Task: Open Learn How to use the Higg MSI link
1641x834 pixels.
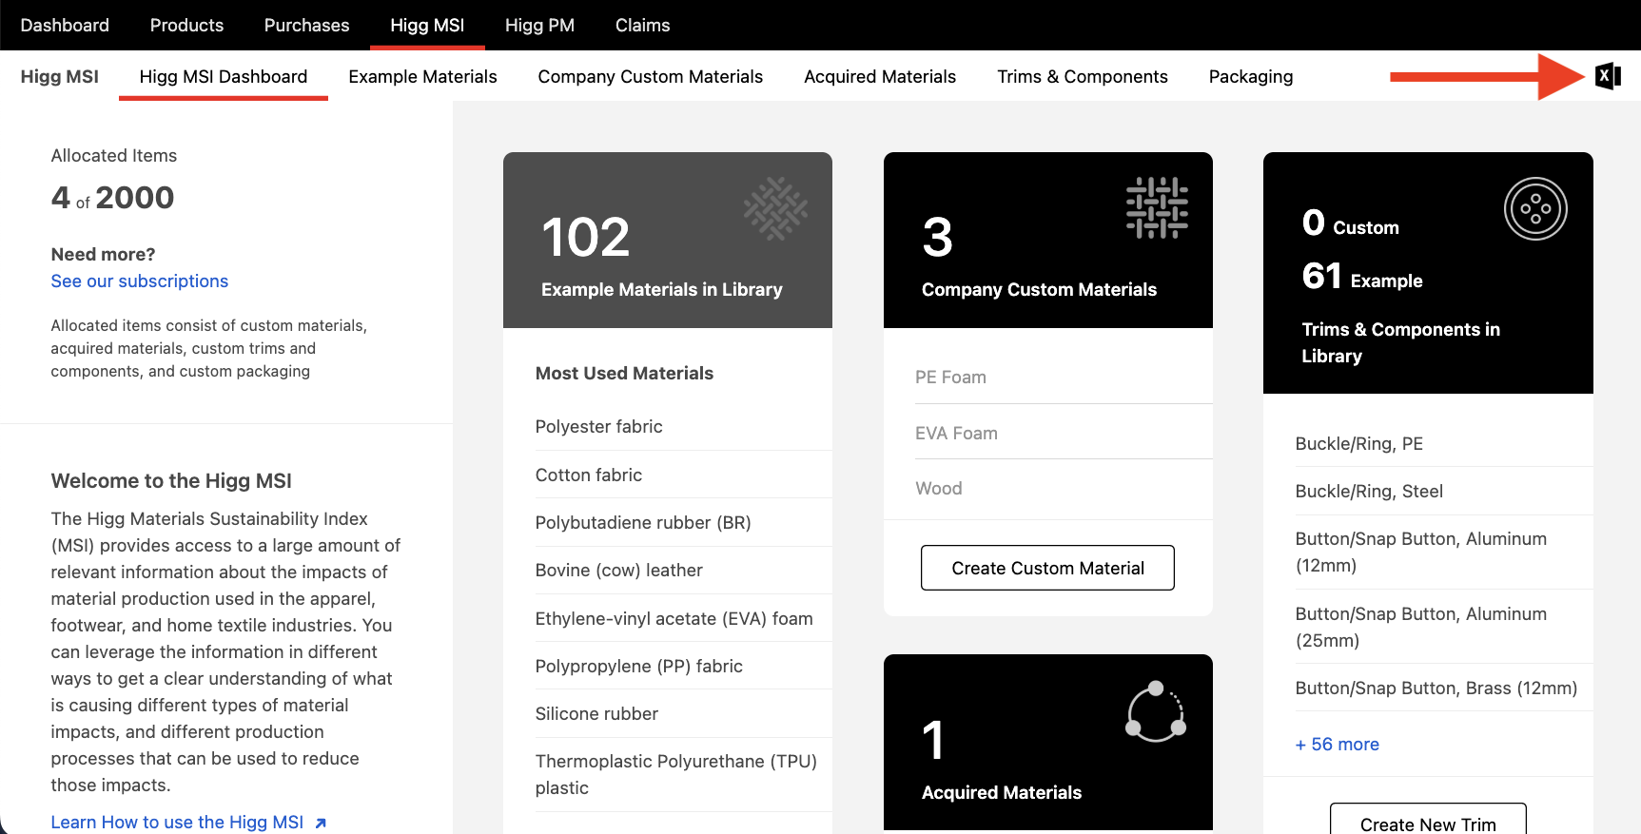Action: 177,822
